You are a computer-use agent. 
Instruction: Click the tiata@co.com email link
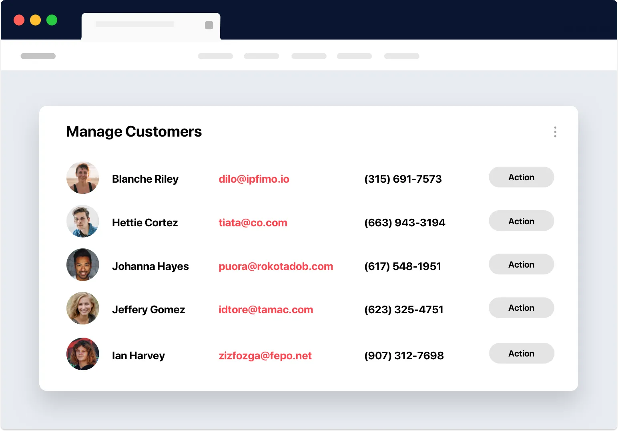(253, 223)
